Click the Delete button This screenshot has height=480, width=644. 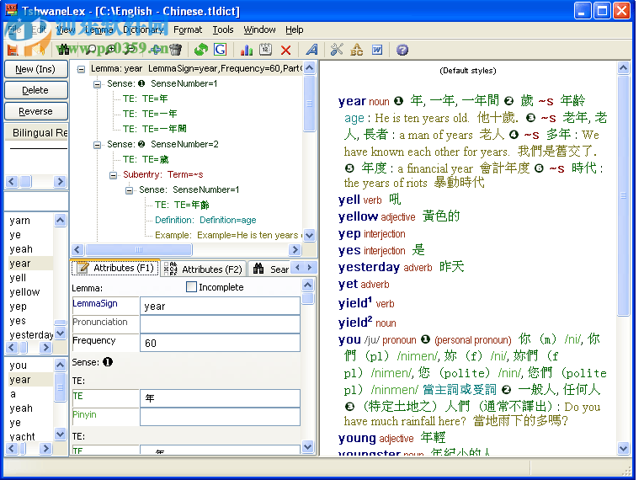point(35,90)
